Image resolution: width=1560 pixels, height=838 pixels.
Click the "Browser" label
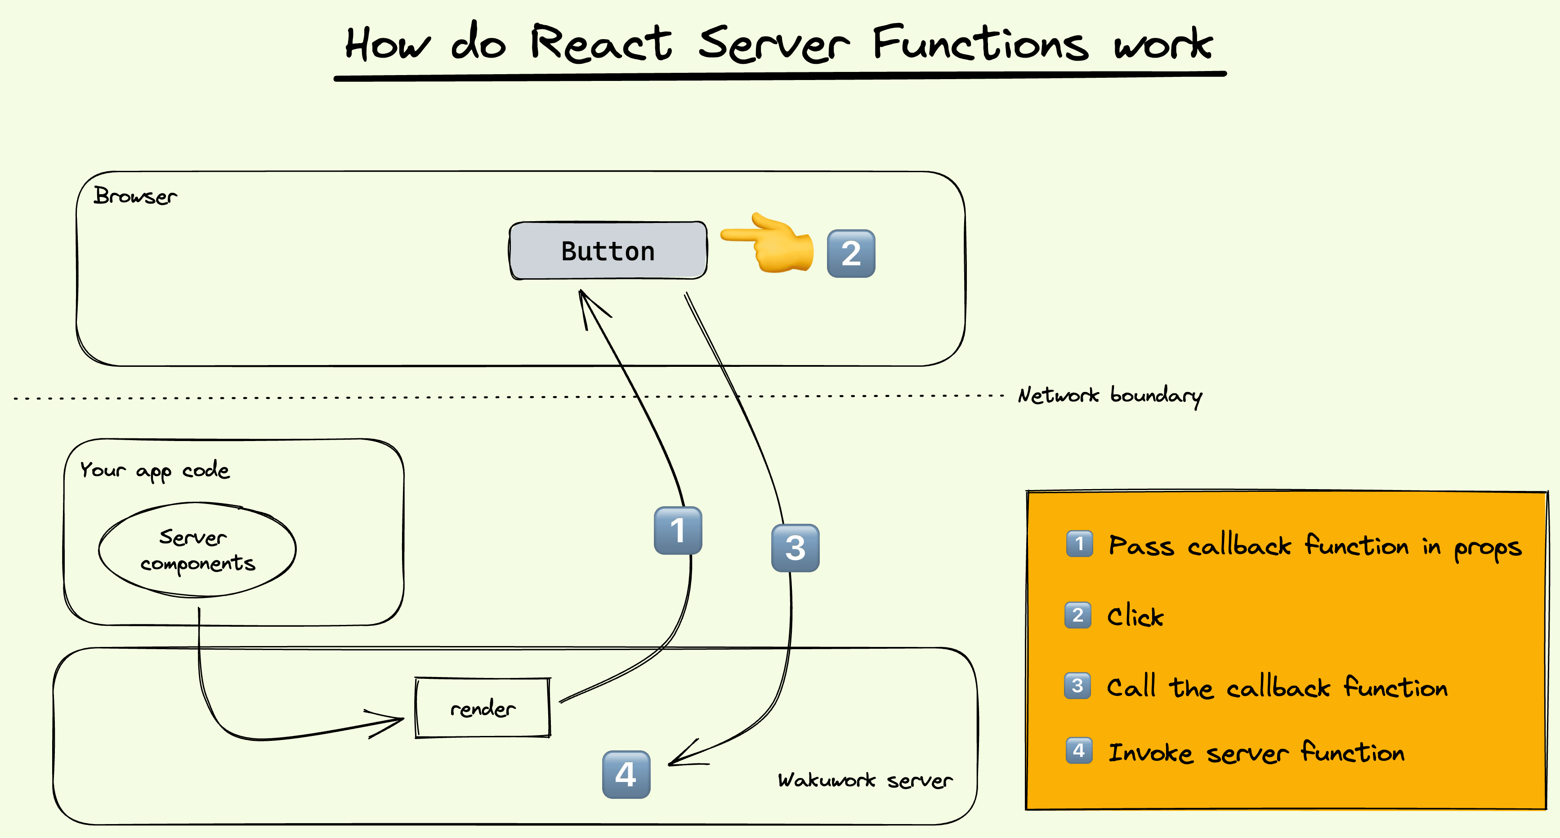135,196
